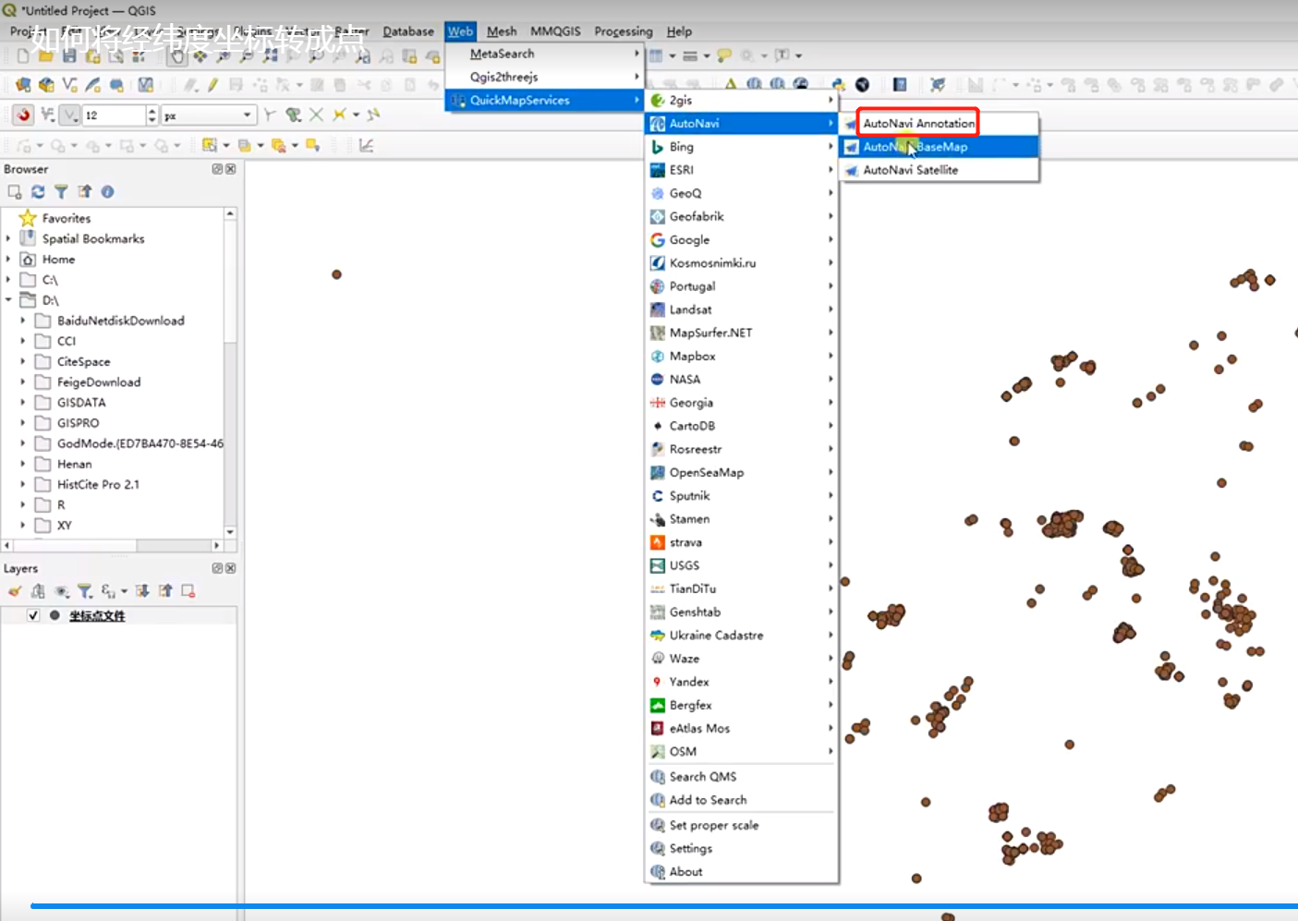Click the New Project blank page icon
Screen dimensions: 1298x921
tap(23, 56)
